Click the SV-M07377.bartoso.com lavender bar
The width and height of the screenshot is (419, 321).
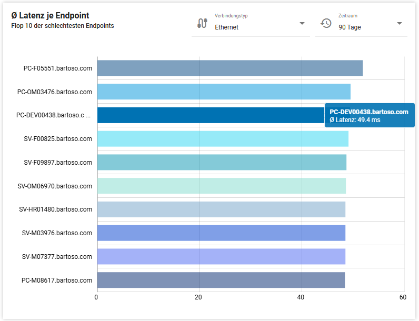pyautogui.click(x=221, y=256)
